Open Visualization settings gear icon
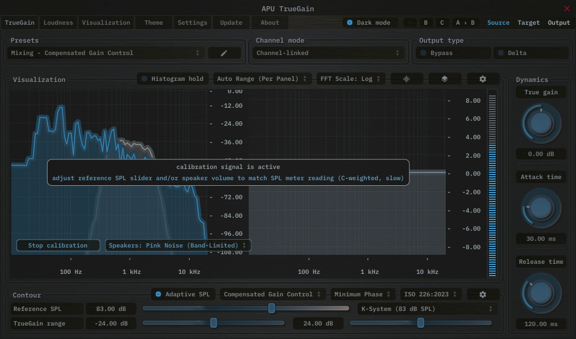This screenshot has height=339, width=576. [x=482, y=79]
